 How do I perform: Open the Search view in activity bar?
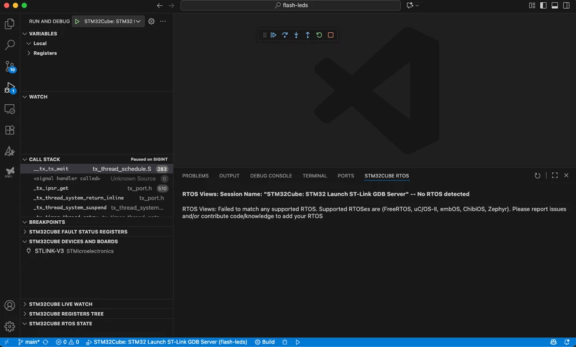[10, 45]
